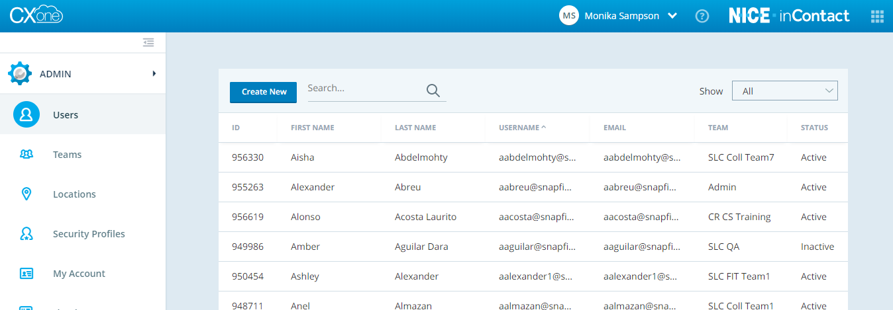
Task: Click the Admin gear icon
Action: pyautogui.click(x=20, y=74)
